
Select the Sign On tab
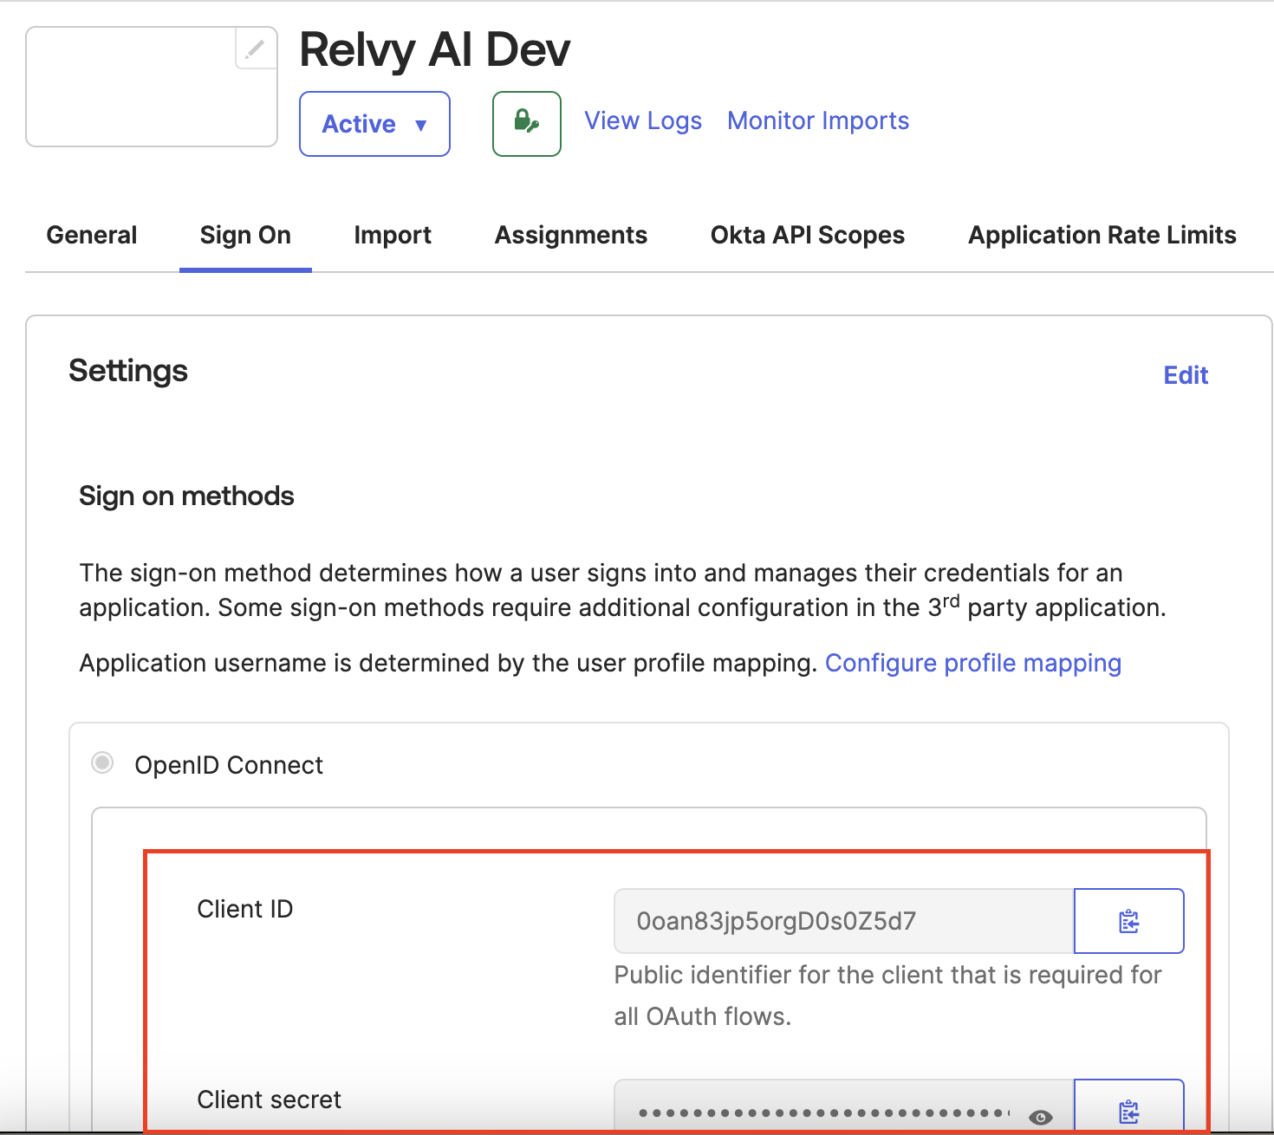(x=245, y=235)
